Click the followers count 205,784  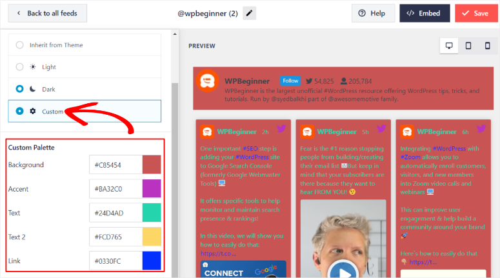(x=356, y=81)
